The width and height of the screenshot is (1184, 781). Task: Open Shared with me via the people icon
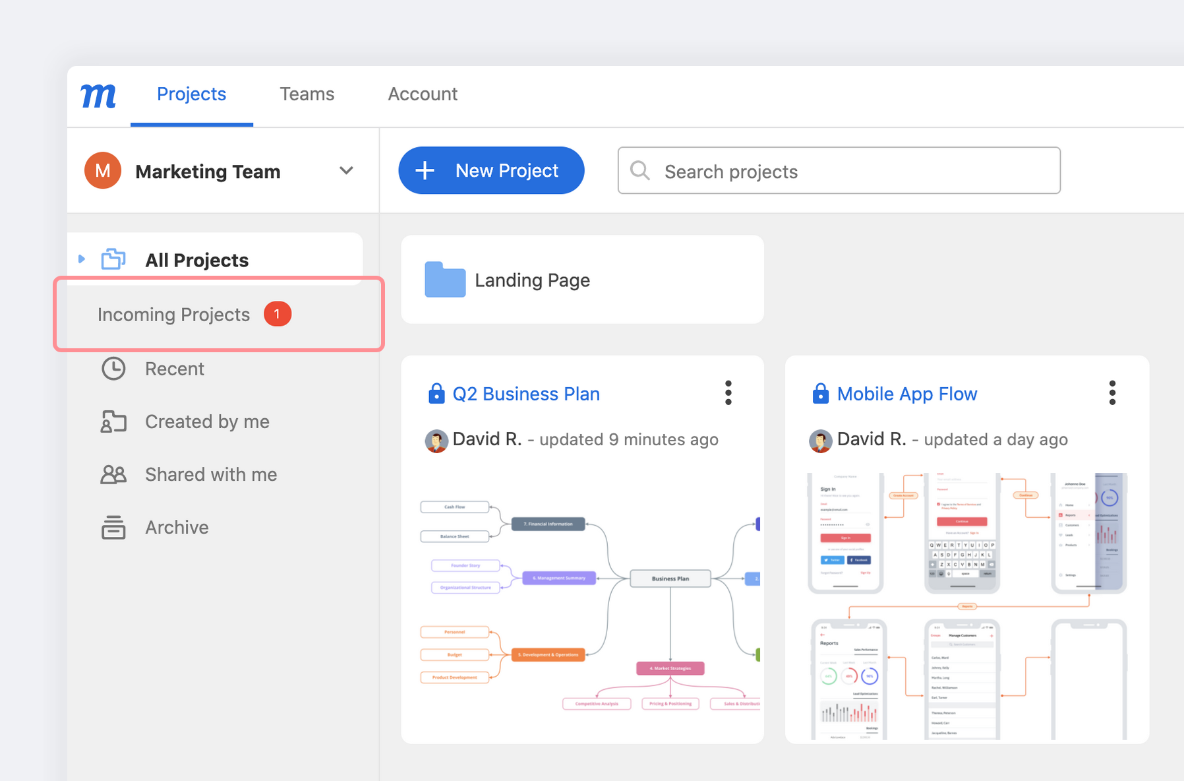pyautogui.click(x=113, y=474)
